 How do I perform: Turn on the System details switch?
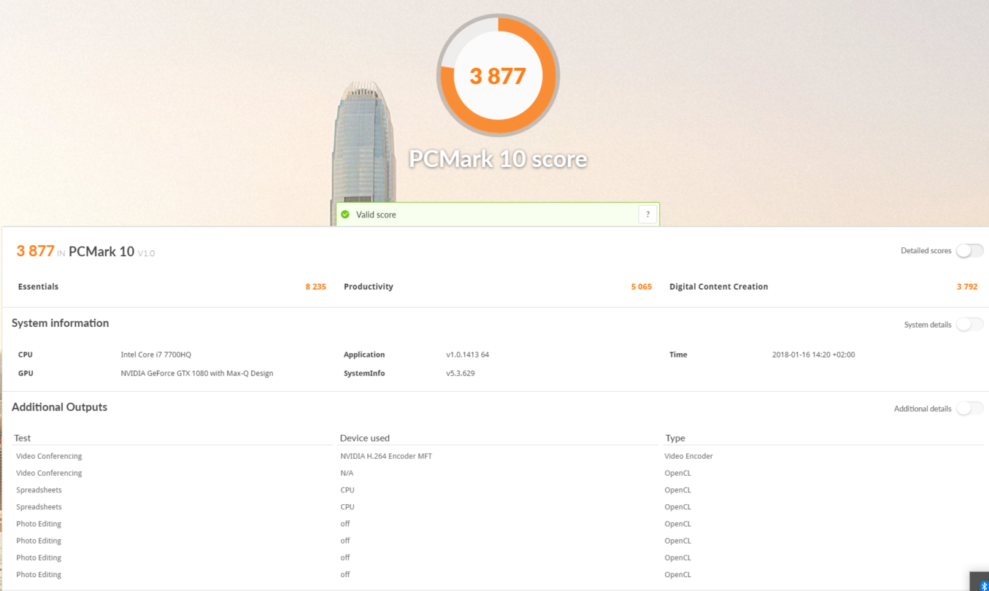click(969, 325)
